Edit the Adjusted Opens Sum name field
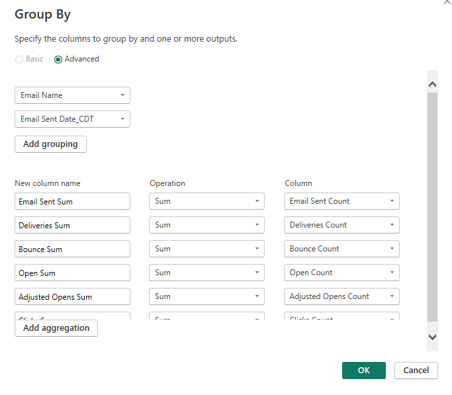 click(72, 297)
